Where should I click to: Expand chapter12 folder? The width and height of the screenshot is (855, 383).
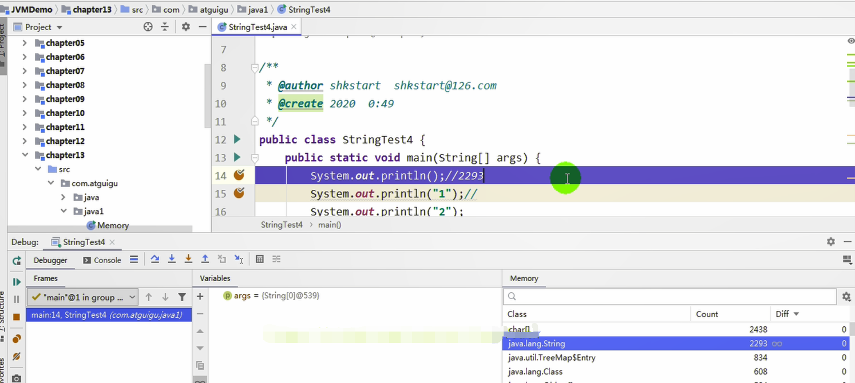tap(24, 141)
